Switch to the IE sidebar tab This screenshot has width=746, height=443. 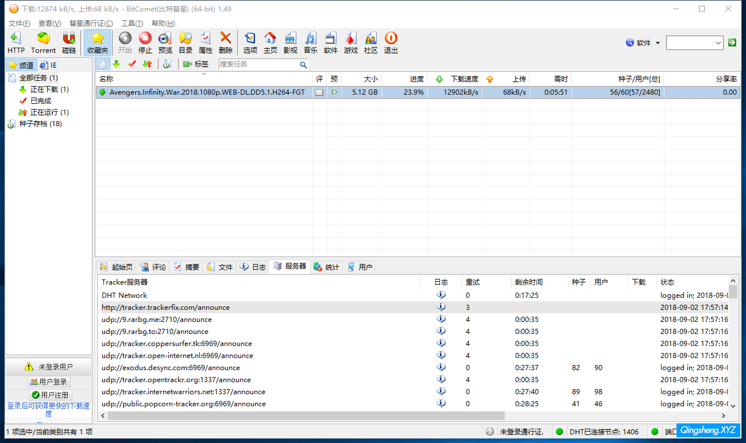[49, 65]
